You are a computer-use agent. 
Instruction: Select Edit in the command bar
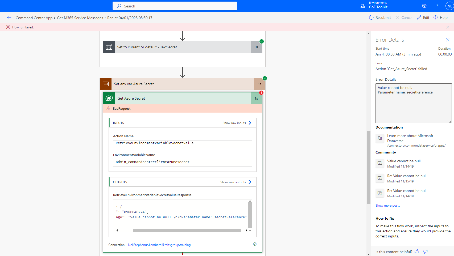tap(423, 18)
